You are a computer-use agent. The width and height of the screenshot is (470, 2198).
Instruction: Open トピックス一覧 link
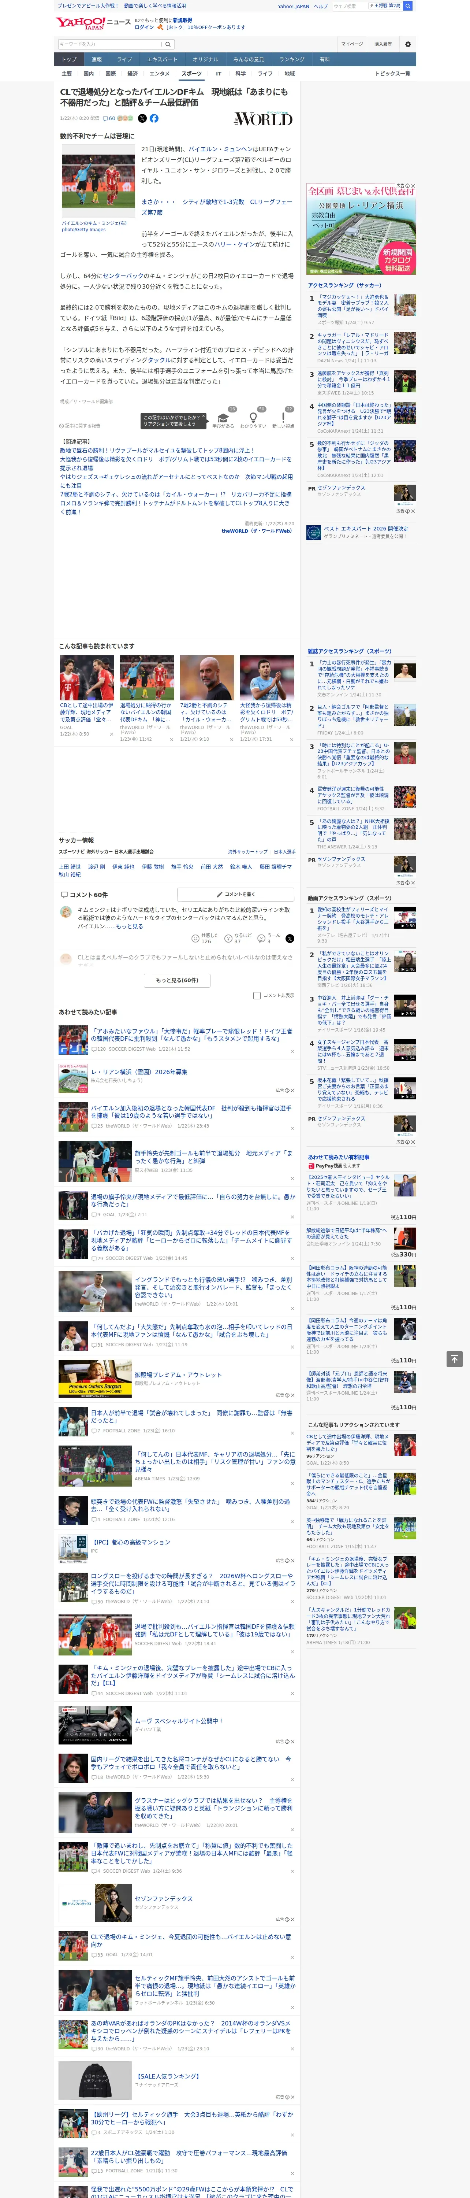[392, 73]
